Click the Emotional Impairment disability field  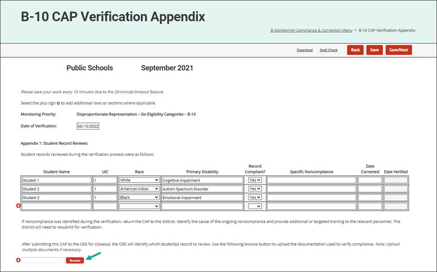(x=202, y=198)
